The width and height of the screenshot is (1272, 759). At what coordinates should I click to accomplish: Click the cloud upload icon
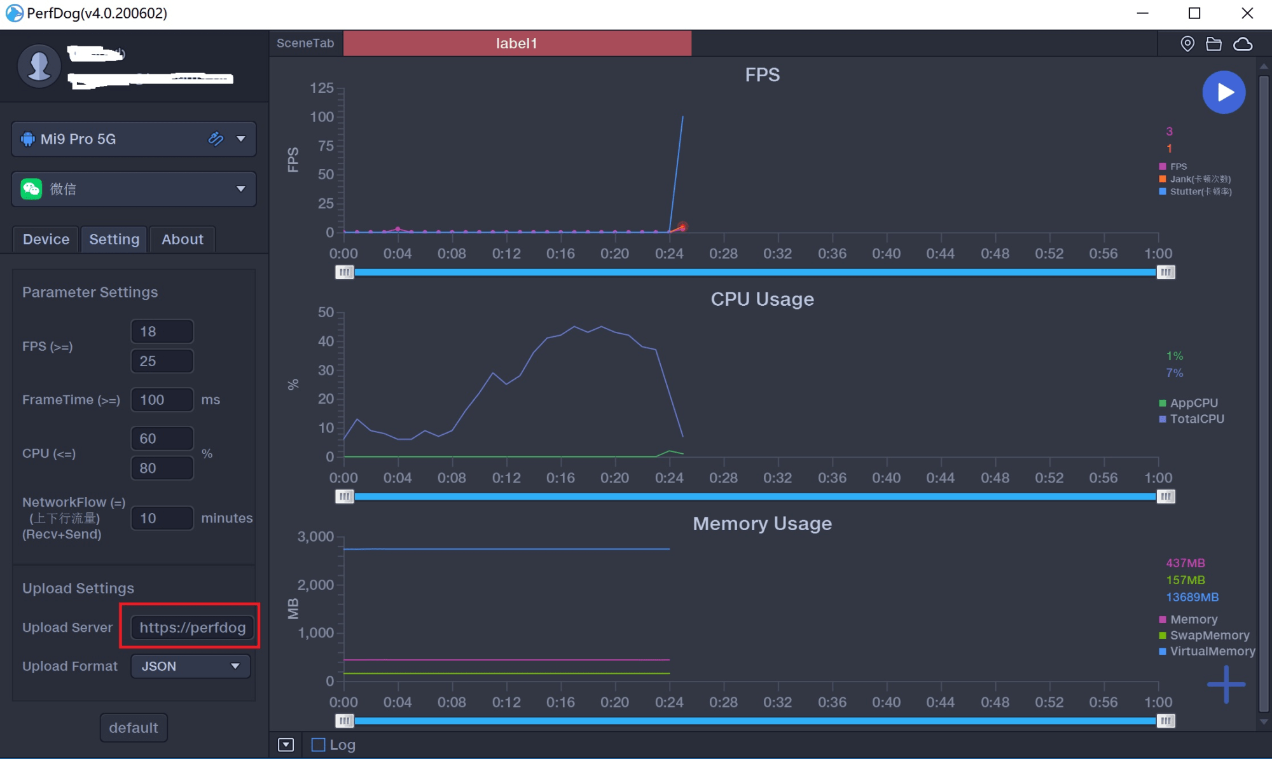click(1243, 44)
